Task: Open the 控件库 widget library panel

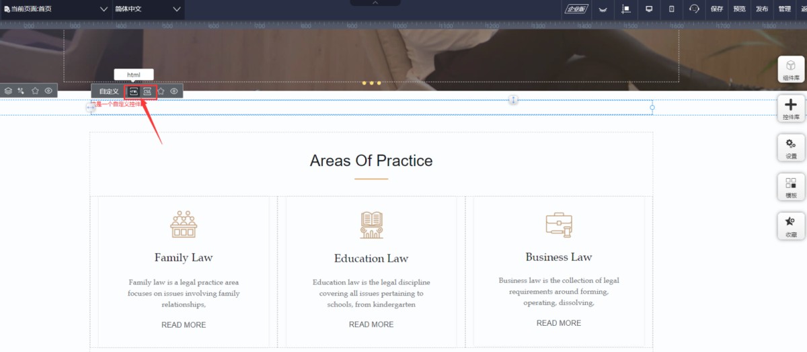Action: coord(791,109)
